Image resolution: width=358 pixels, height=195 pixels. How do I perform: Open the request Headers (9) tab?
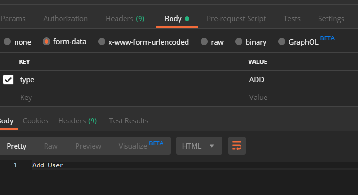(x=125, y=19)
